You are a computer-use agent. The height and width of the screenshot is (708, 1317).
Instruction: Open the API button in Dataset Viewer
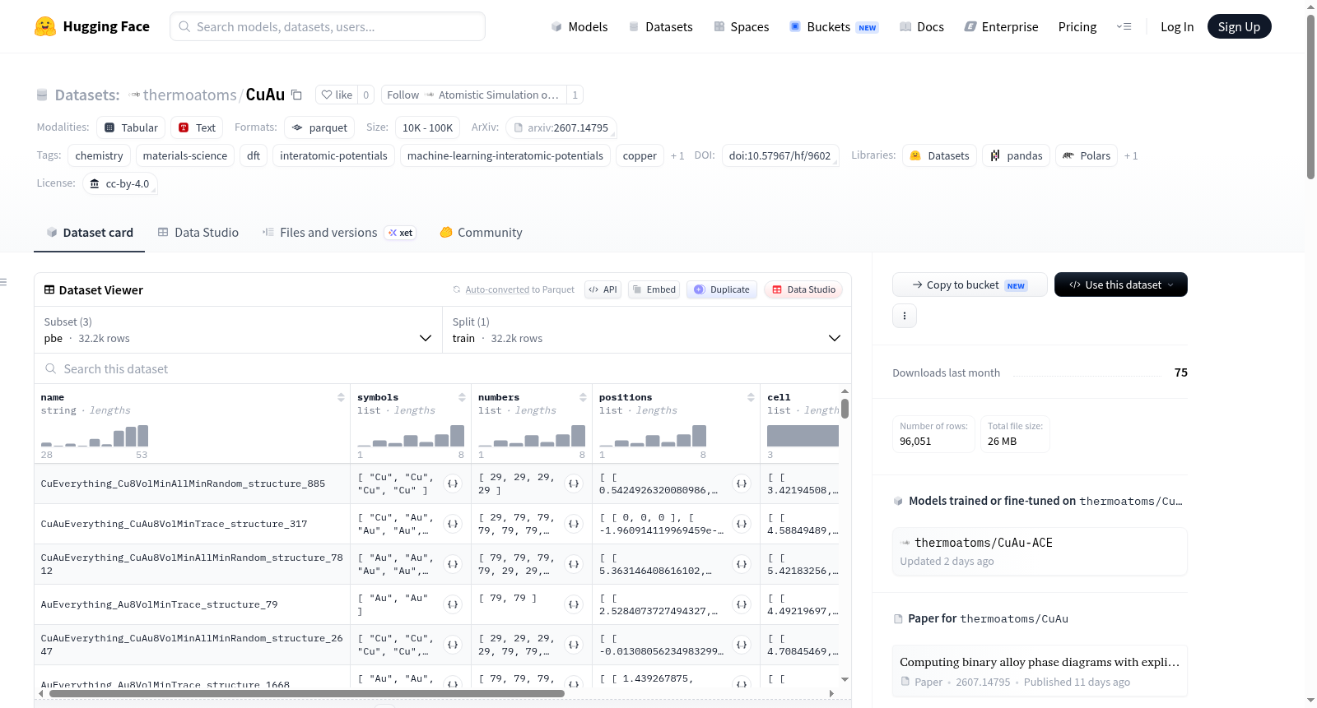coord(603,289)
